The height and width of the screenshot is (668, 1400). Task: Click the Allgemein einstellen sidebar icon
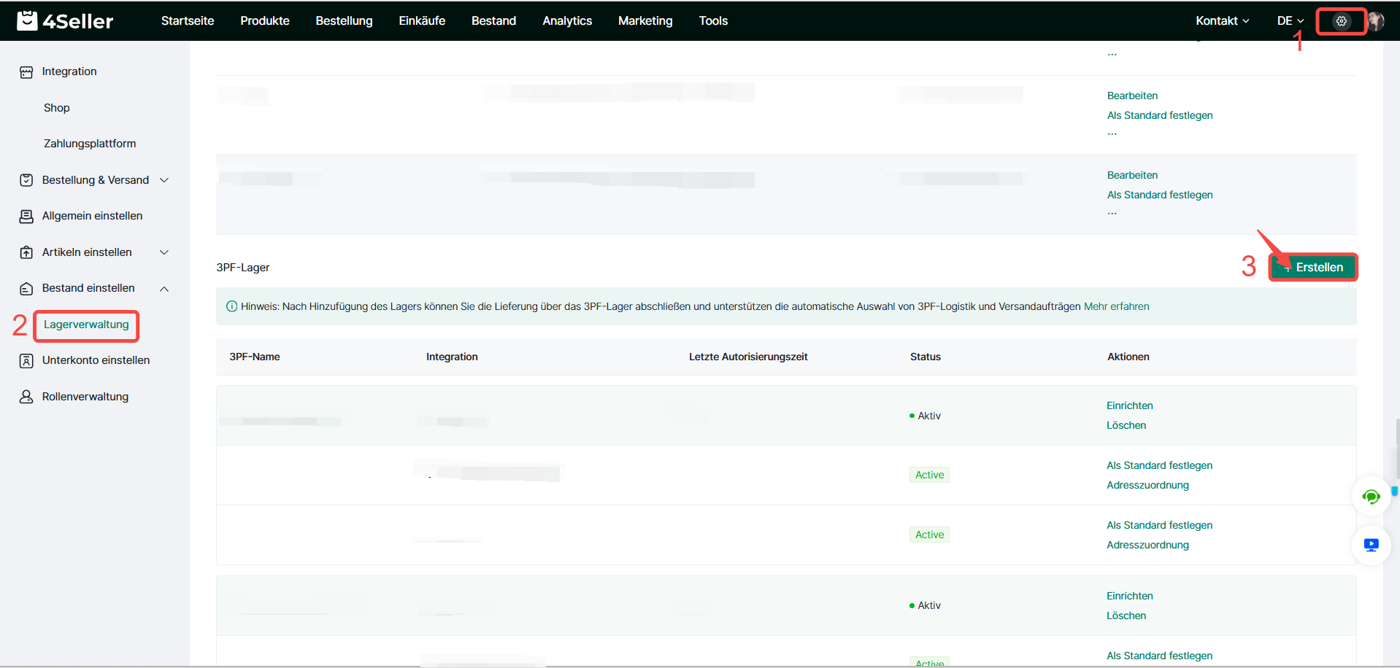click(26, 217)
